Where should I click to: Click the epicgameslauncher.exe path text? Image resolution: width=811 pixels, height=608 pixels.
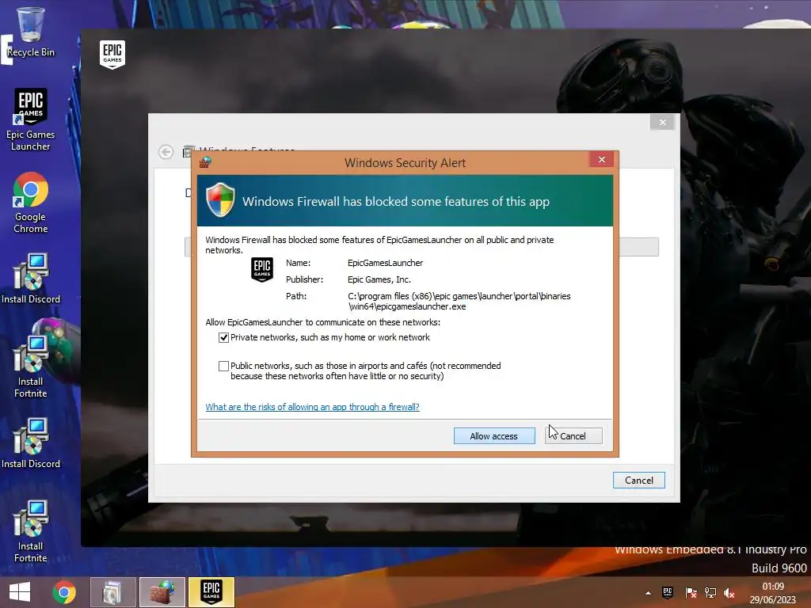(x=459, y=302)
